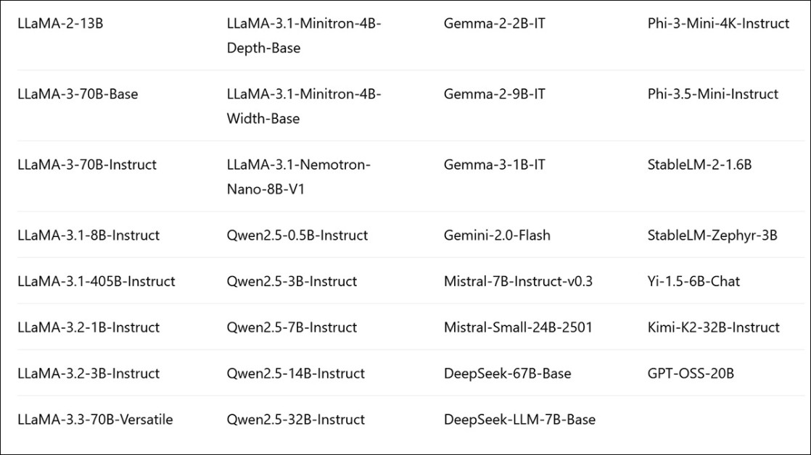Click the LLaMA-3.3-70B-Versatile entry
811x455 pixels.
pyautogui.click(x=95, y=419)
